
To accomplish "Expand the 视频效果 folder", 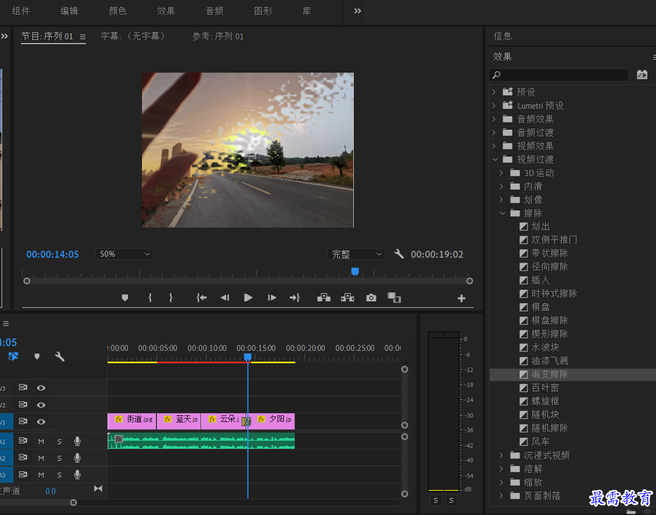I will pyautogui.click(x=494, y=146).
